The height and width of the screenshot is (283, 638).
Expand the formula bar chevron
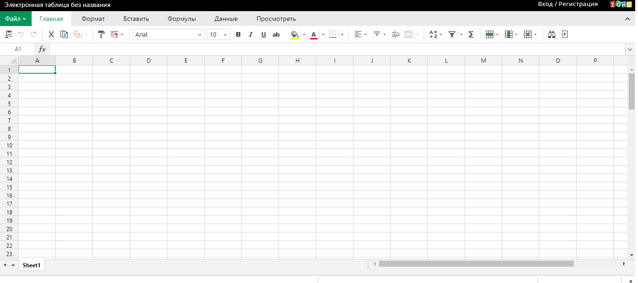pos(630,49)
